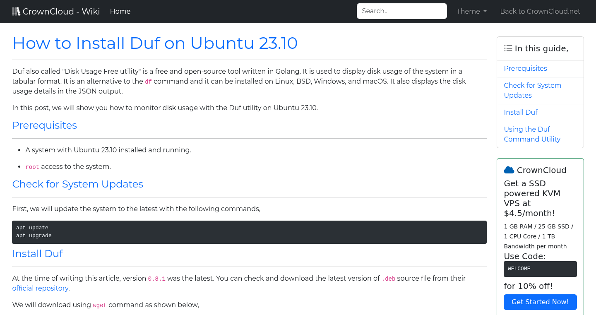Select the WELCOME promo code box
This screenshot has height=315, width=596.
(x=540, y=269)
